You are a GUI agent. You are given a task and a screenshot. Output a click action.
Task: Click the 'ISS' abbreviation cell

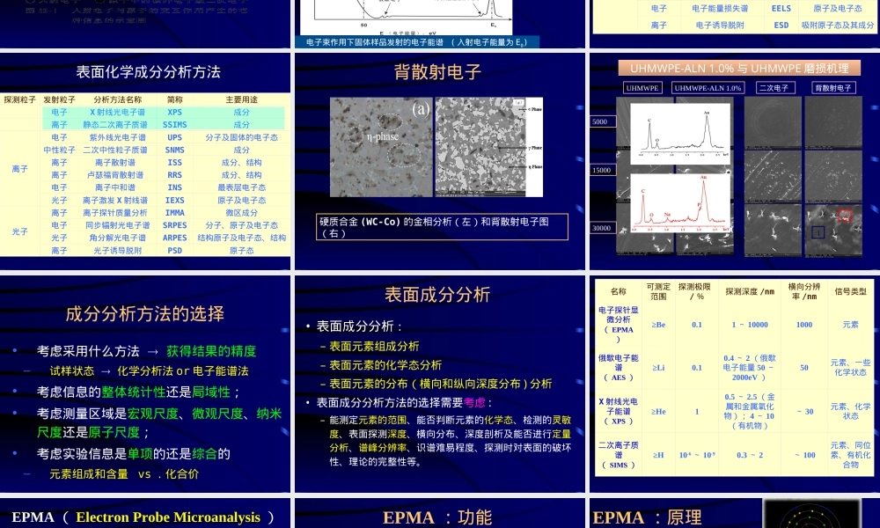(x=174, y=163)
